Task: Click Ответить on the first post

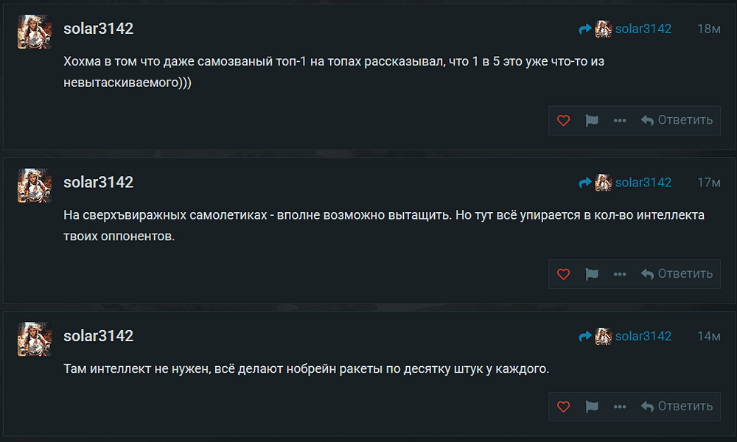Action: [x=677, y=120]
